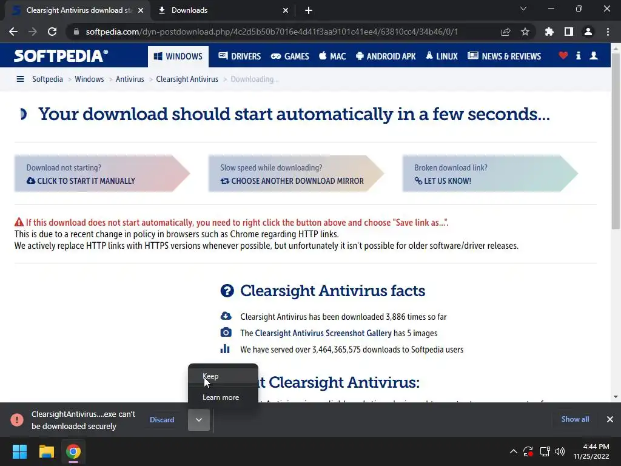Click Let us know broken link
This screenshot has width=621, height=466.
tap(490, 174)
